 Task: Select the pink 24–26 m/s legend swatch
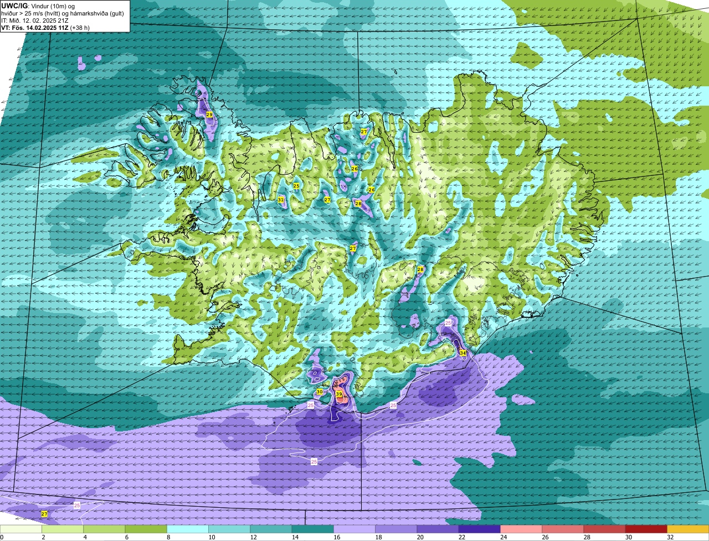click(521, 529)
